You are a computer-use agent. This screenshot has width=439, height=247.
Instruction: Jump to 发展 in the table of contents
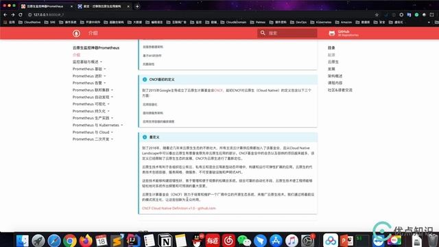point(331,69)
